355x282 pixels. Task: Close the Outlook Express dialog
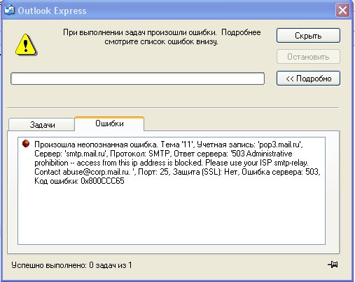click(x=342, y=11)
